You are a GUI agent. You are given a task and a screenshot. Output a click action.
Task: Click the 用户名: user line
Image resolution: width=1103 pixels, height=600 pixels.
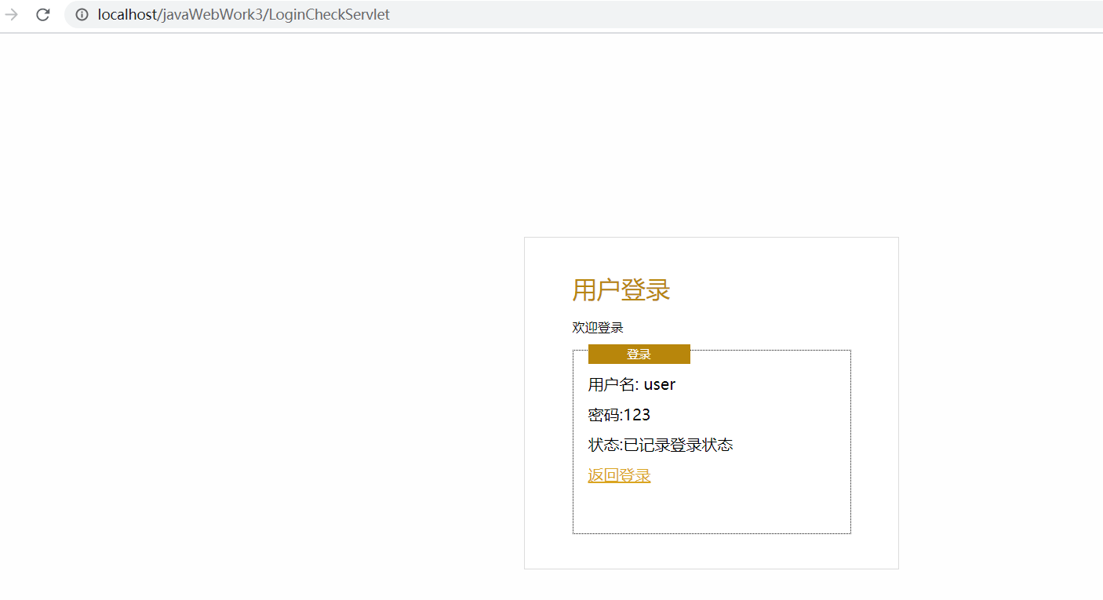pyautogui.click(x=632, y=384)
